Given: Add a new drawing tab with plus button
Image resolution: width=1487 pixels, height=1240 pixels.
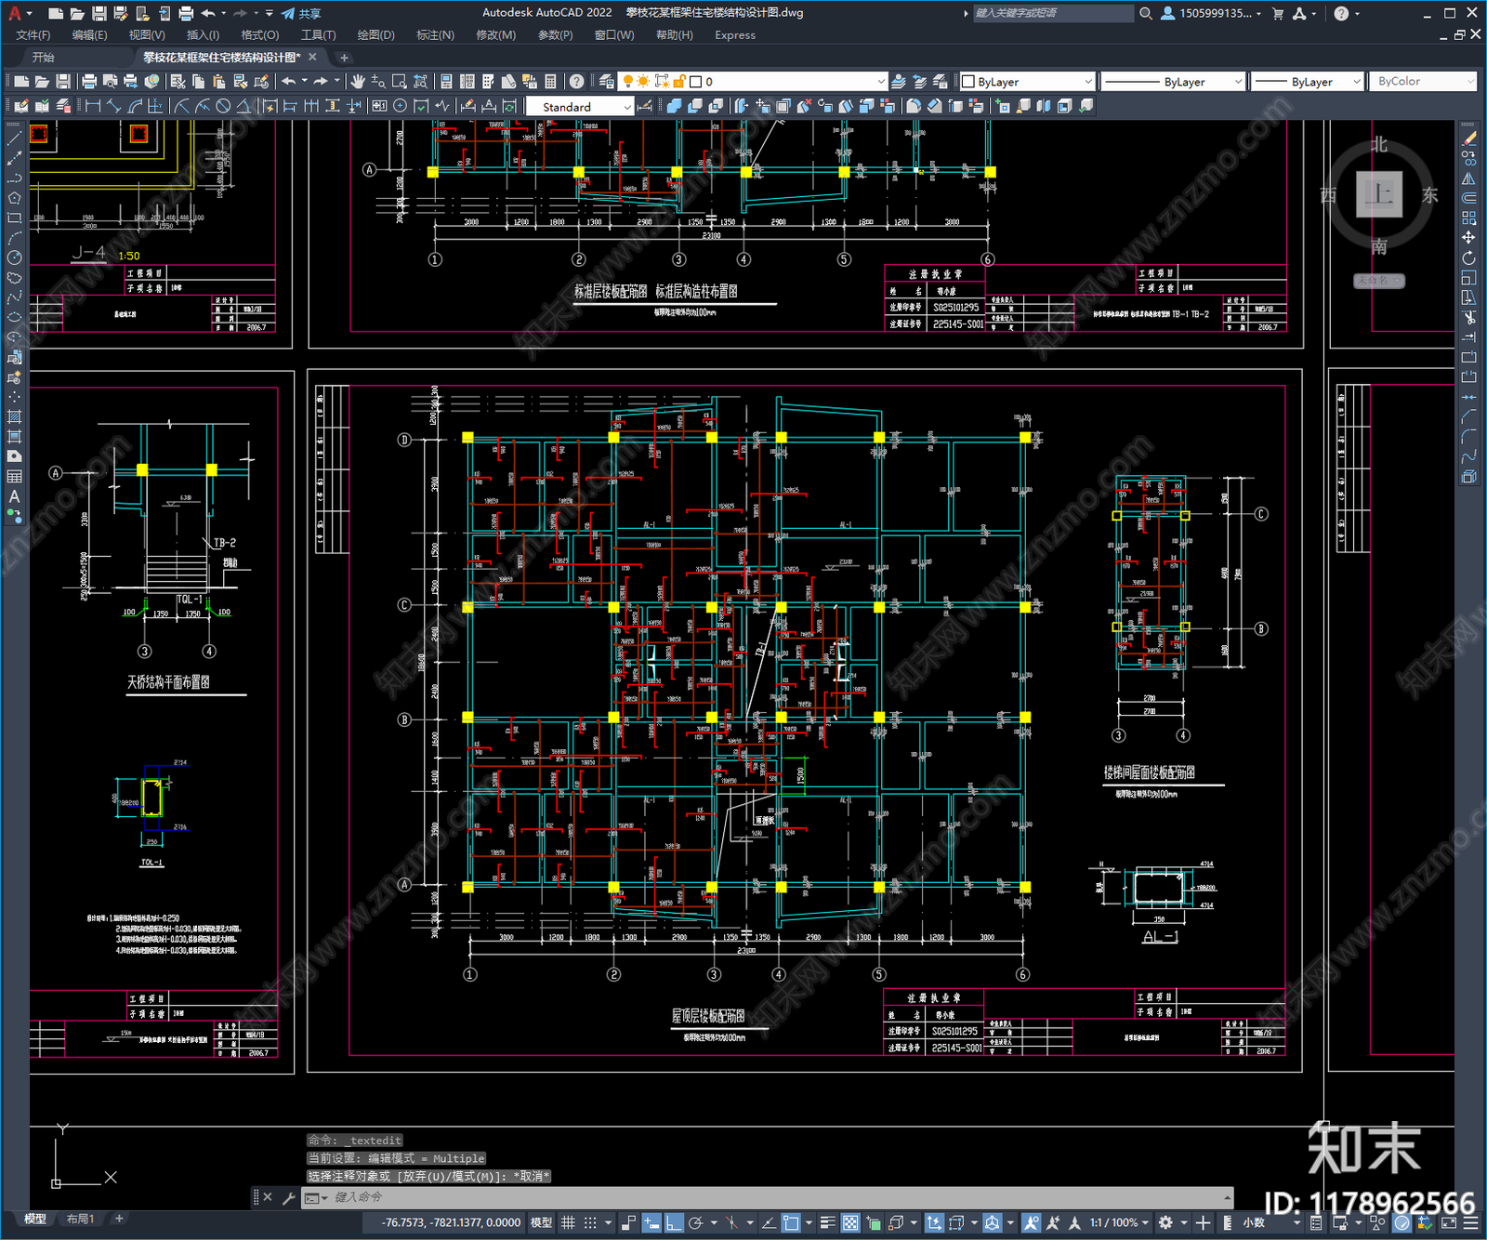Looking at the screenshot, I should [x=344, y=58].
